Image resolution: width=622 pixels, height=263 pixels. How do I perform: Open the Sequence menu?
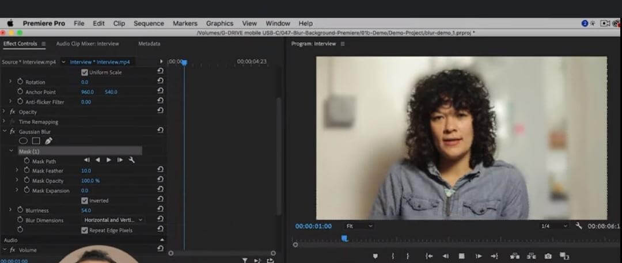149,24
